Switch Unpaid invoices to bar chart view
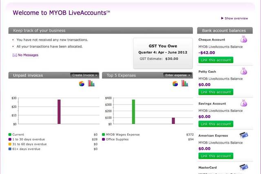Viewport: 261px width, 174px height. (91, 84)
